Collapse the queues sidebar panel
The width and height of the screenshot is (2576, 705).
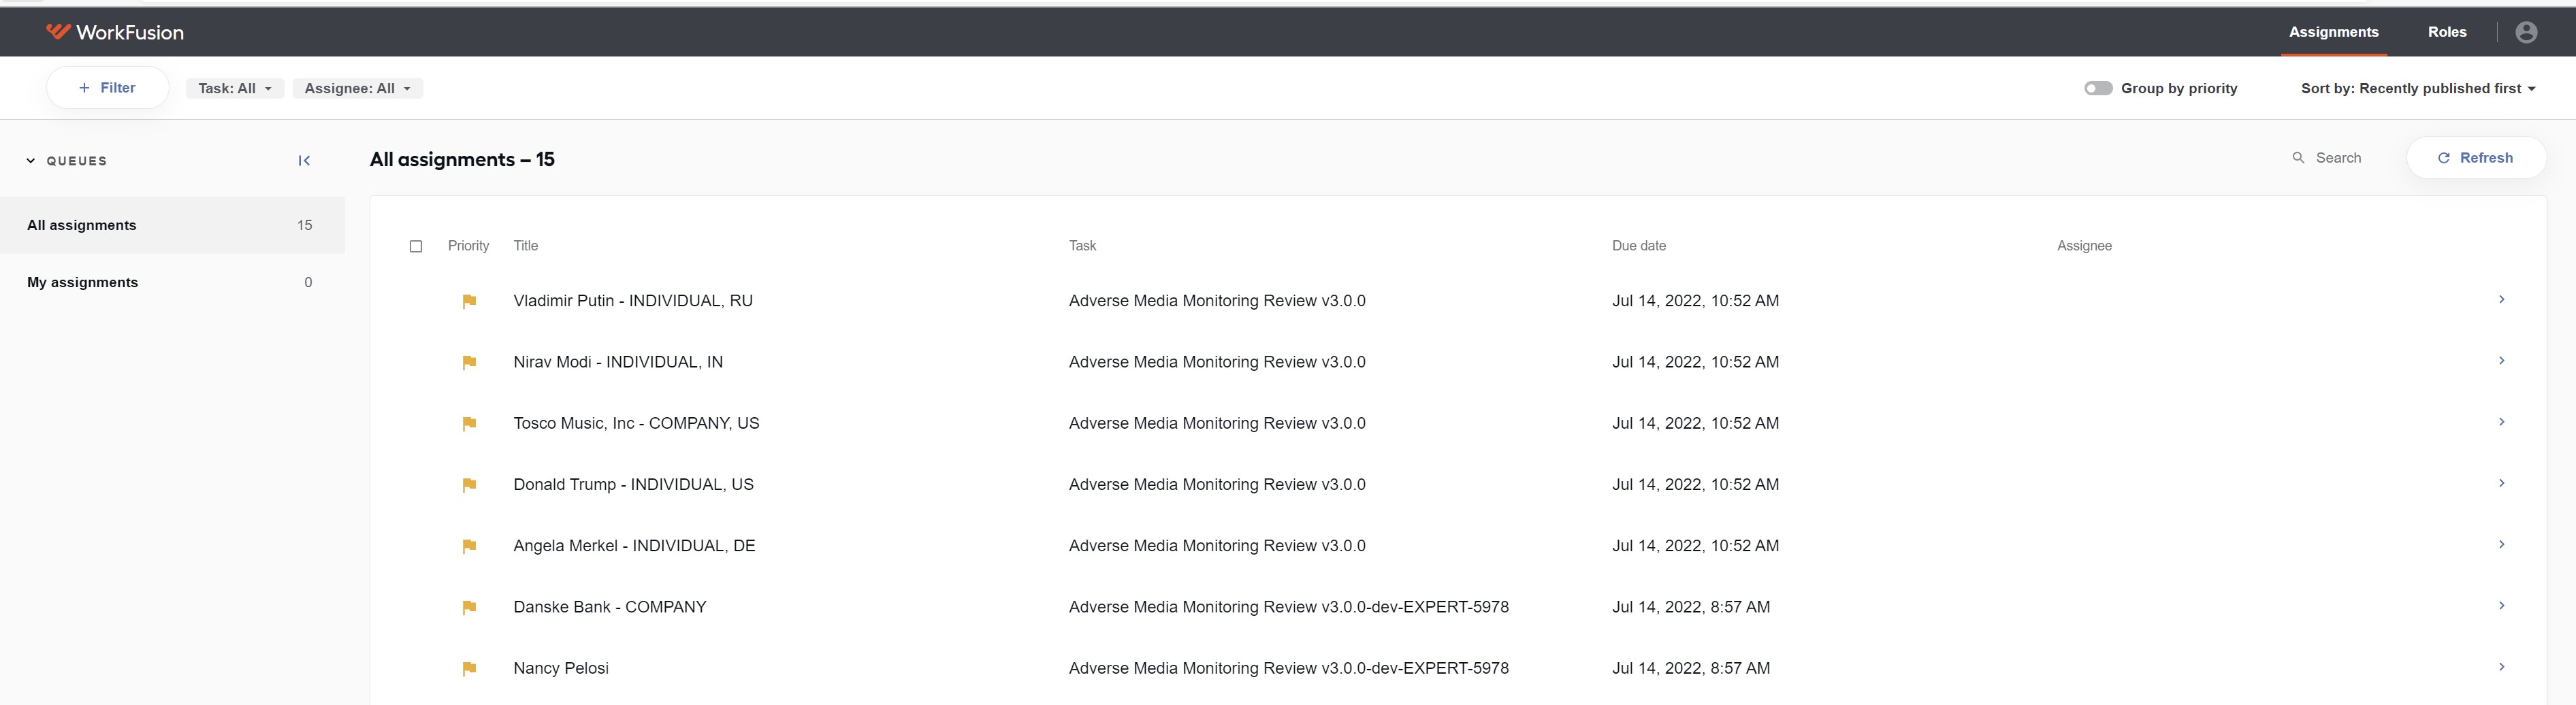304,161
